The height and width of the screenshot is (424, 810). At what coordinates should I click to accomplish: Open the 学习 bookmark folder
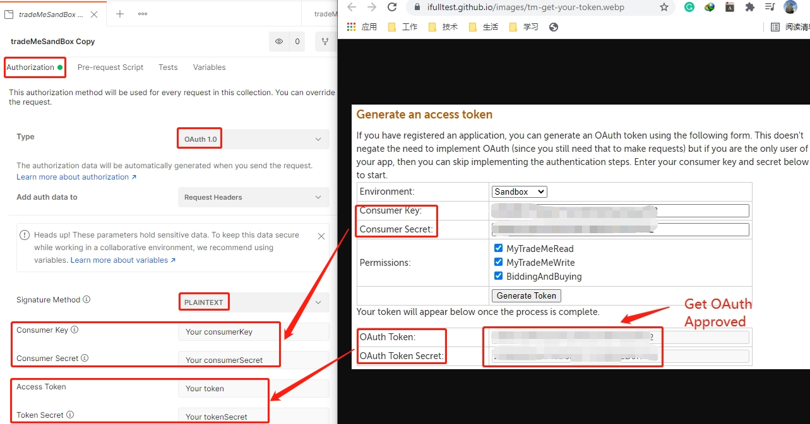coord(524,27)
